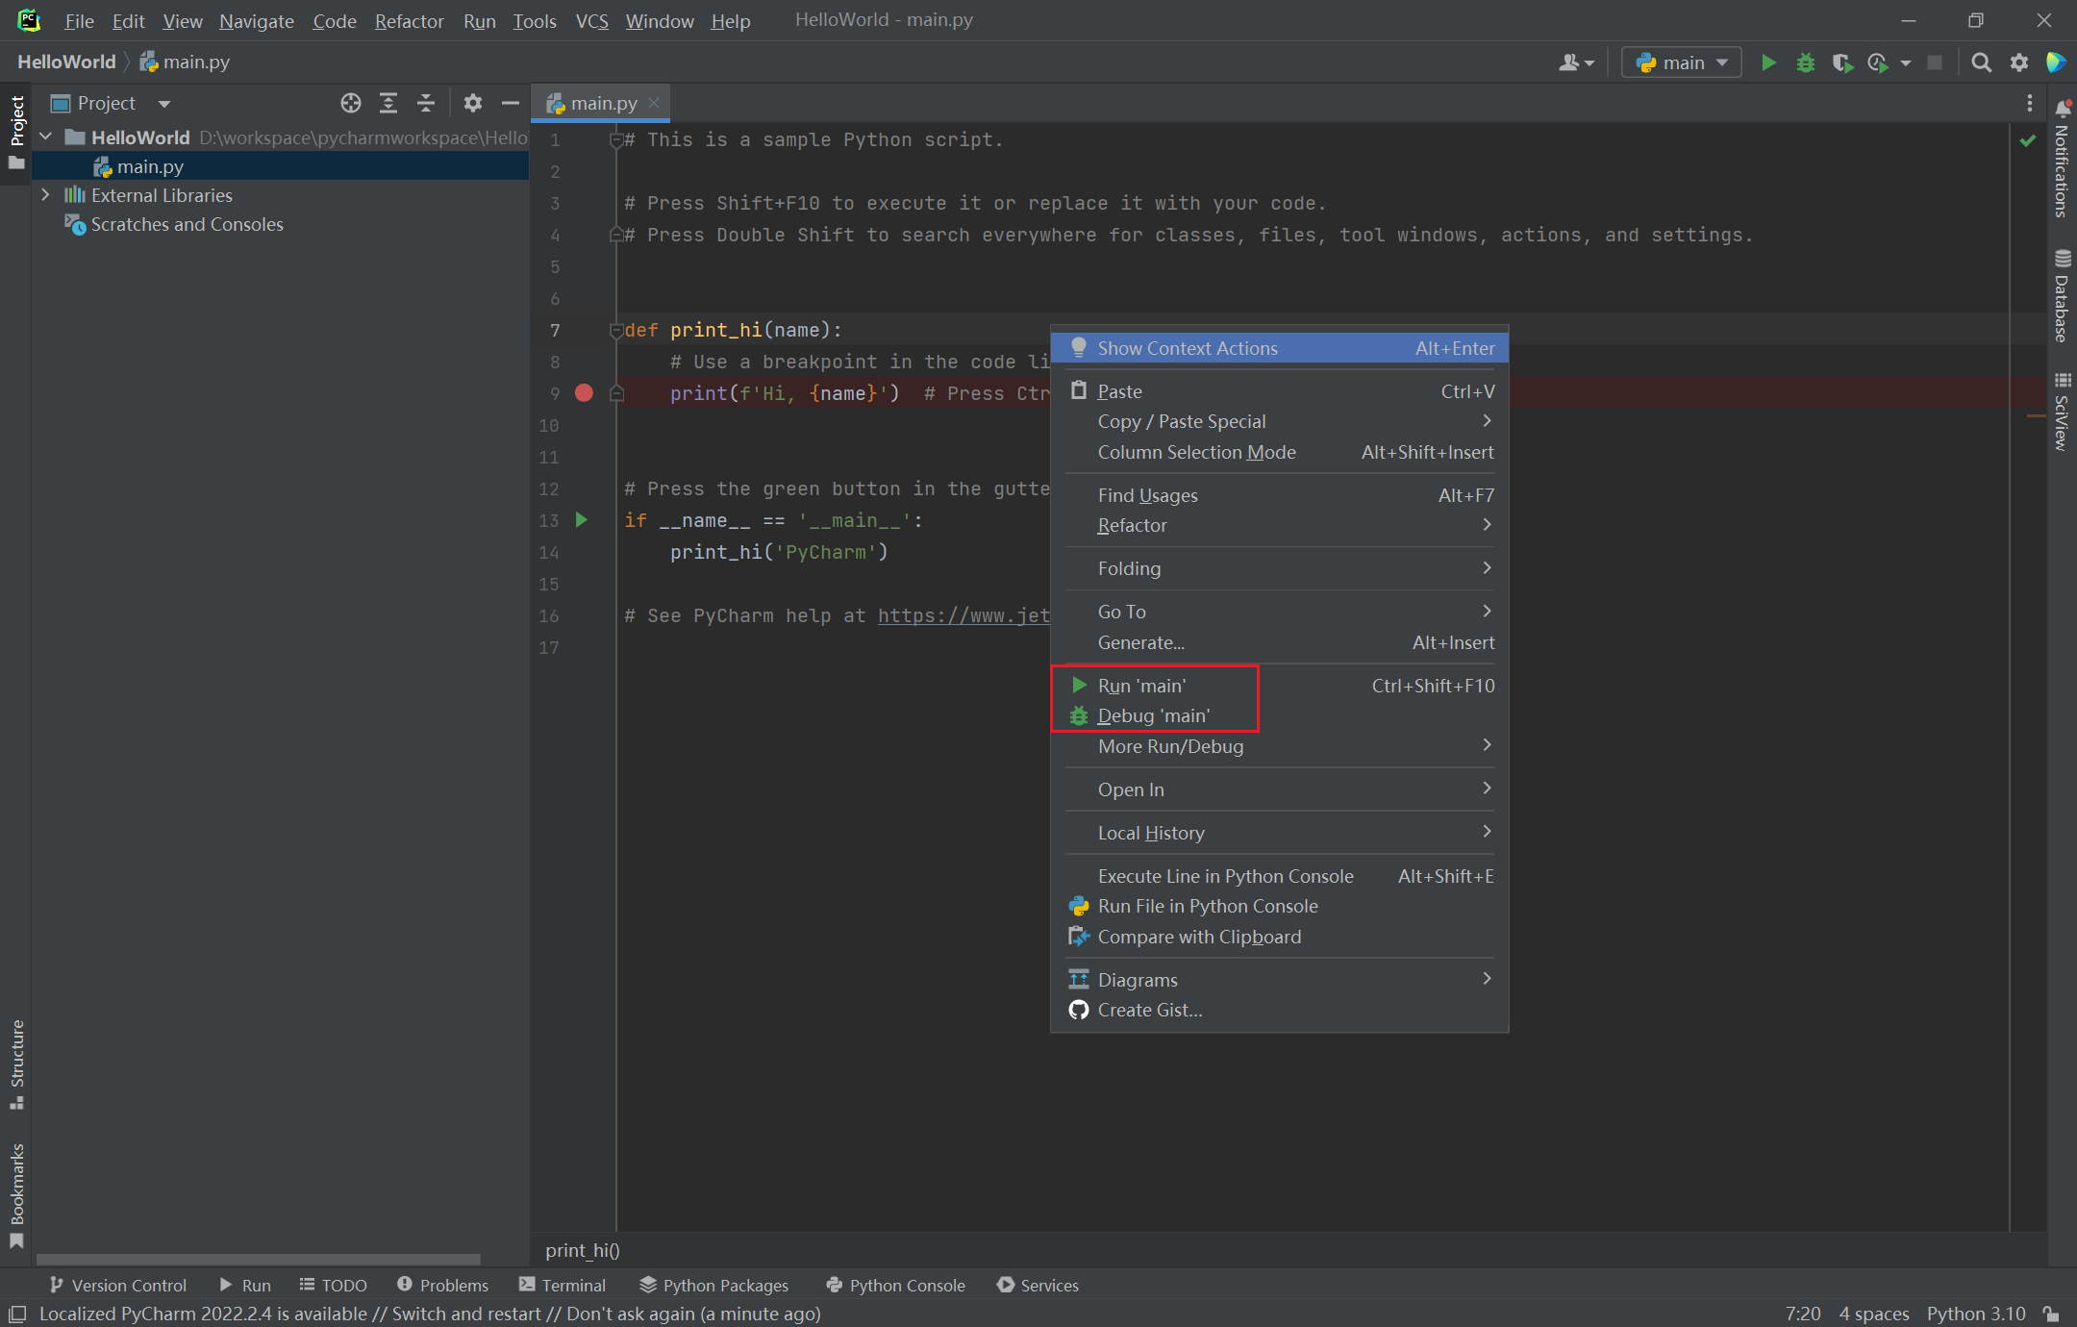Screen dimensions: 2077x1327
Task: Open Bookmarks tool window
Action: (16, 1196)
